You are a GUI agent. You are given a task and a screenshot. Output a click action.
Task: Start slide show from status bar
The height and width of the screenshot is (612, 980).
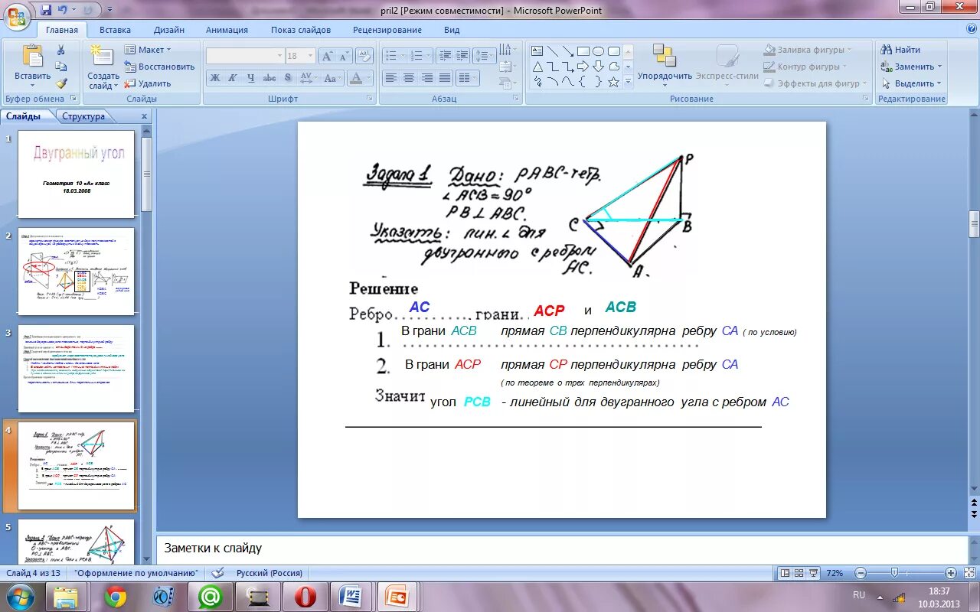812,573
